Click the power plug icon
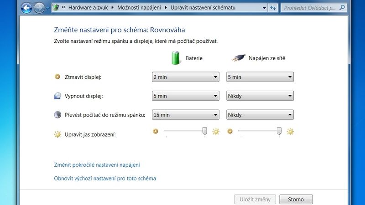 (239, 58)
